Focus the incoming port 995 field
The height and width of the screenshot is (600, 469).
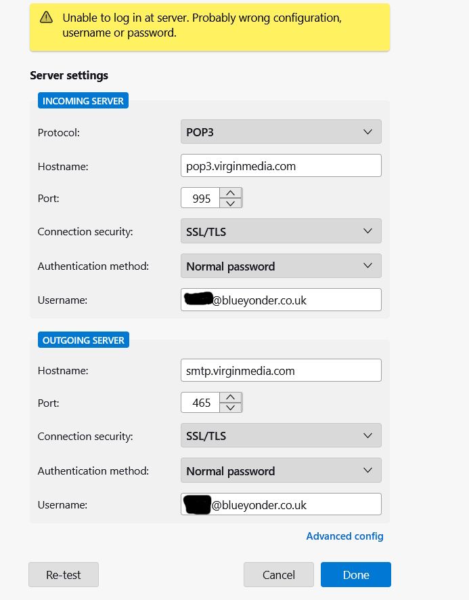tap(200, 198)
